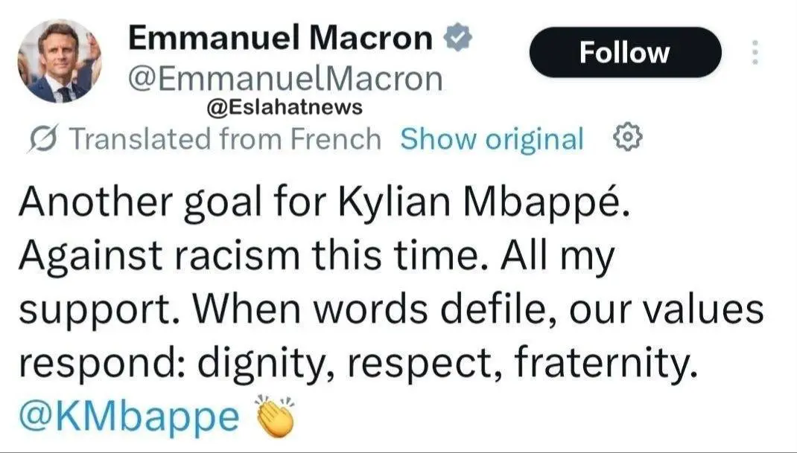Click the 'Another goal for' opening words
This screenshot has width=797, height=453.
tap(172, 202)
